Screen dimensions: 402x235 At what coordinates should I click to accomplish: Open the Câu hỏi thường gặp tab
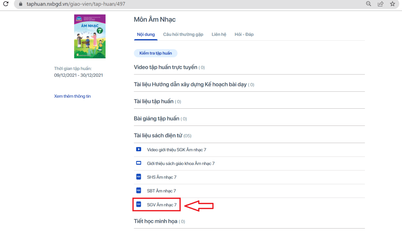(183, 34)
